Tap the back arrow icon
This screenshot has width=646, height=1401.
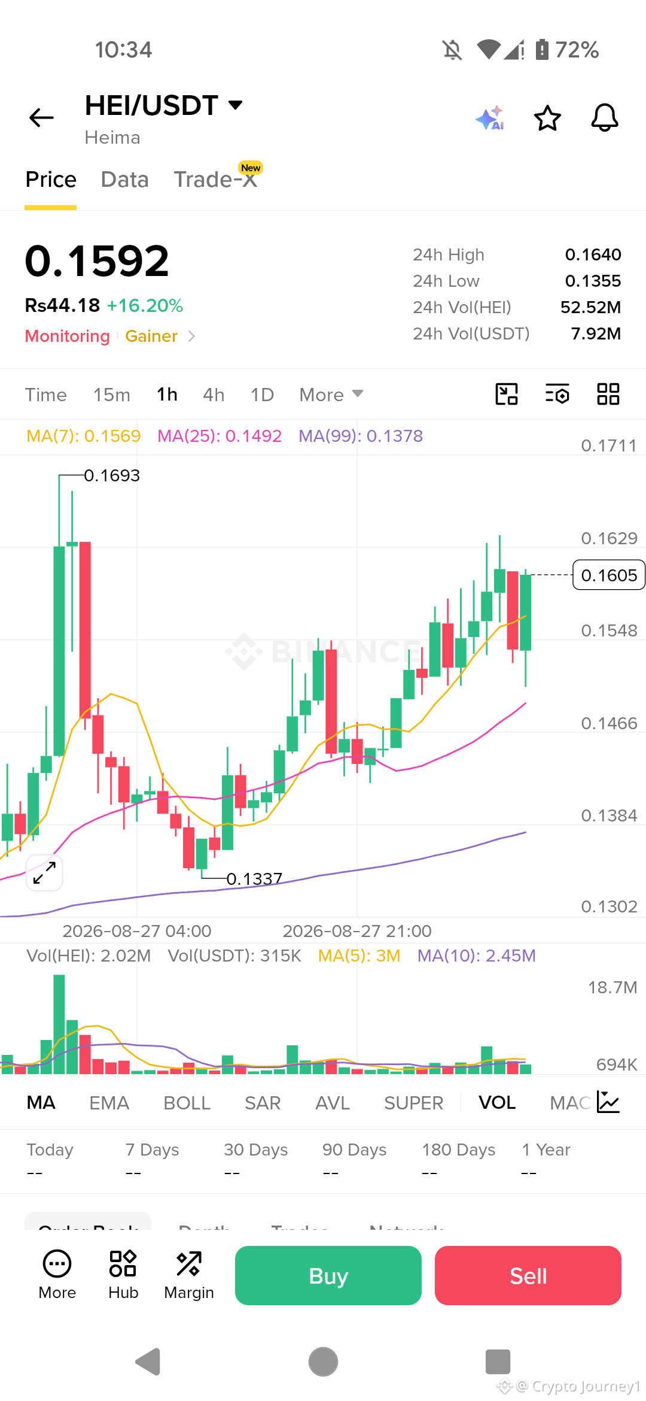point(41,117)
